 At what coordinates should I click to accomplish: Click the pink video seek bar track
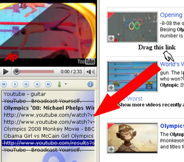[37, 72]
